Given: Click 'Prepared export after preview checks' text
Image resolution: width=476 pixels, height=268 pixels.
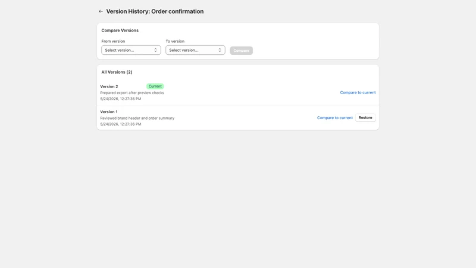Looking at the screenshot, I should [132, 93].
